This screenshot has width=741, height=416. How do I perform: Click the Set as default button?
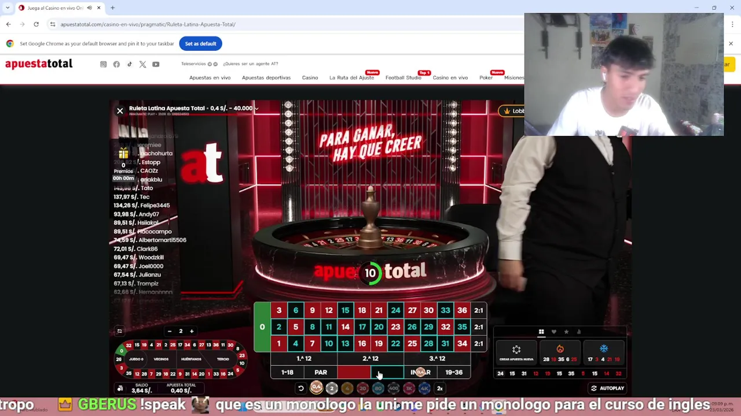pos(200,43)
